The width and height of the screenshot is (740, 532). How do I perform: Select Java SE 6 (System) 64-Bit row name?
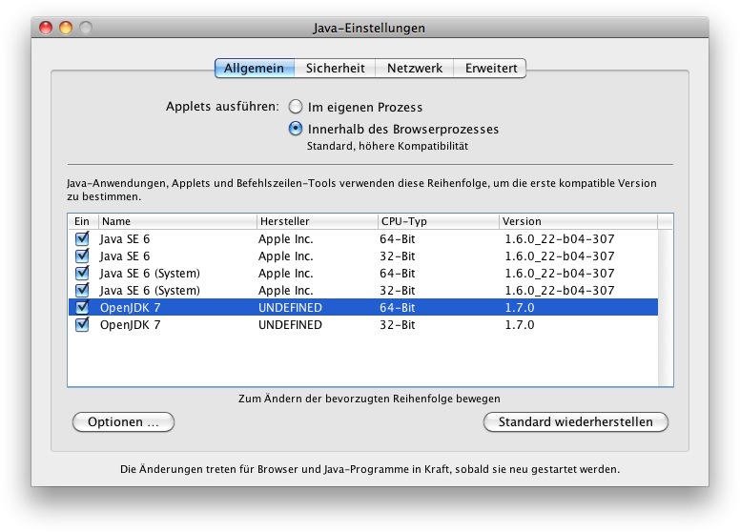click(x=150, y=274)
